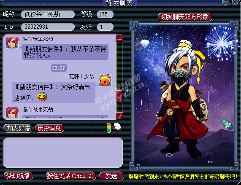Add this player via 加为好友
241x185 pixels.
tap(18, 128)
